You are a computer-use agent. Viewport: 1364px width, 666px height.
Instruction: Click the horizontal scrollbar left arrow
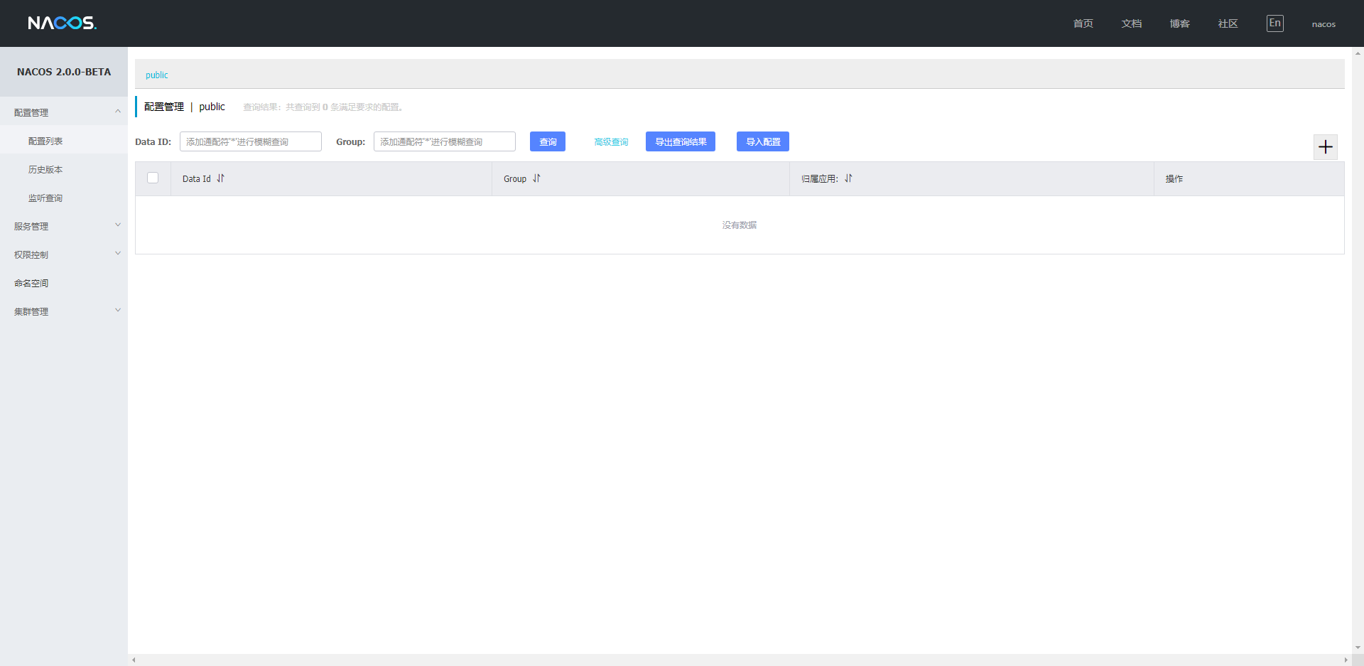coord(134,660)
